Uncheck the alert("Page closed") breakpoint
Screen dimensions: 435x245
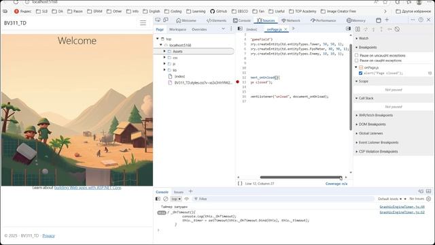(361, 73)
